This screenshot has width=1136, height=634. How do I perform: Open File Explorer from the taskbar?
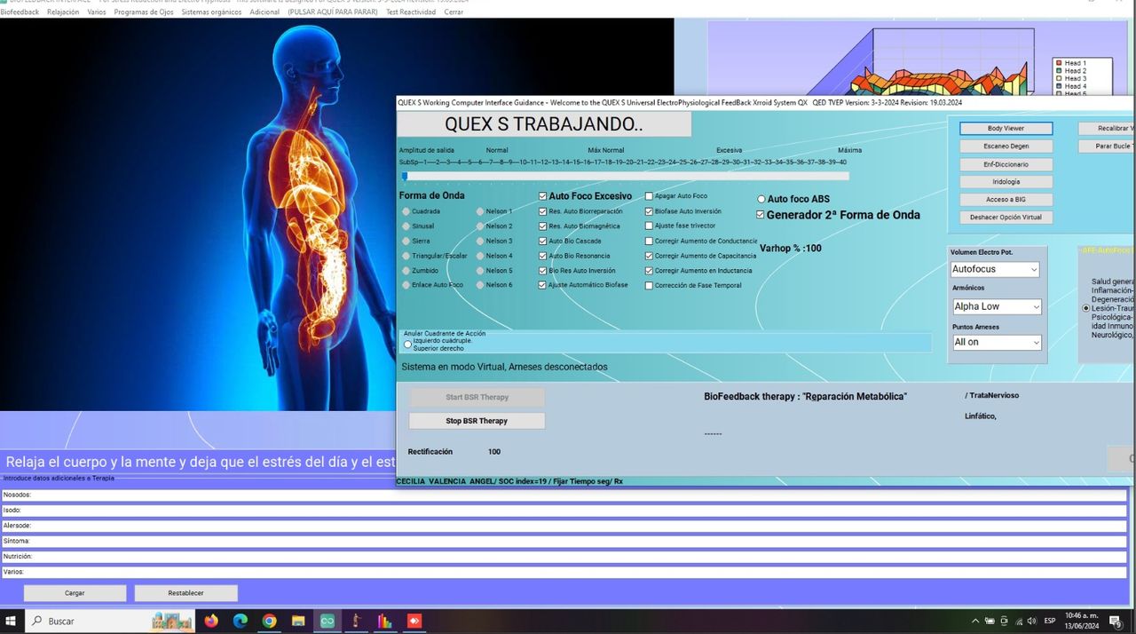coord(298,621)
